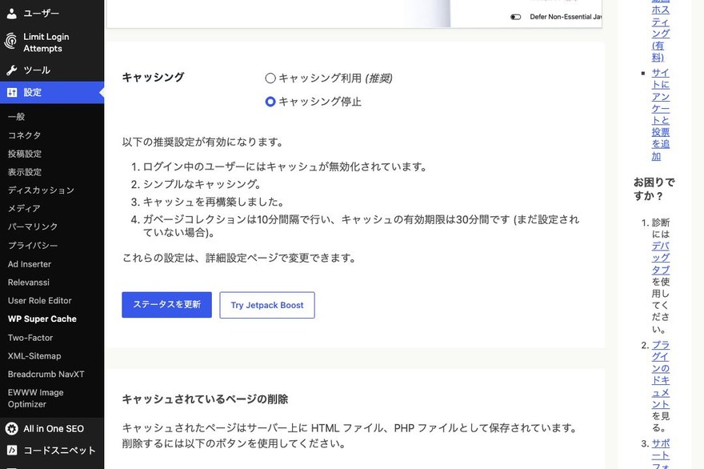Image resolution: width=704 pixels, height=469 pixels.
Task: Click the 設定 sliders icon
Action: 12,93
